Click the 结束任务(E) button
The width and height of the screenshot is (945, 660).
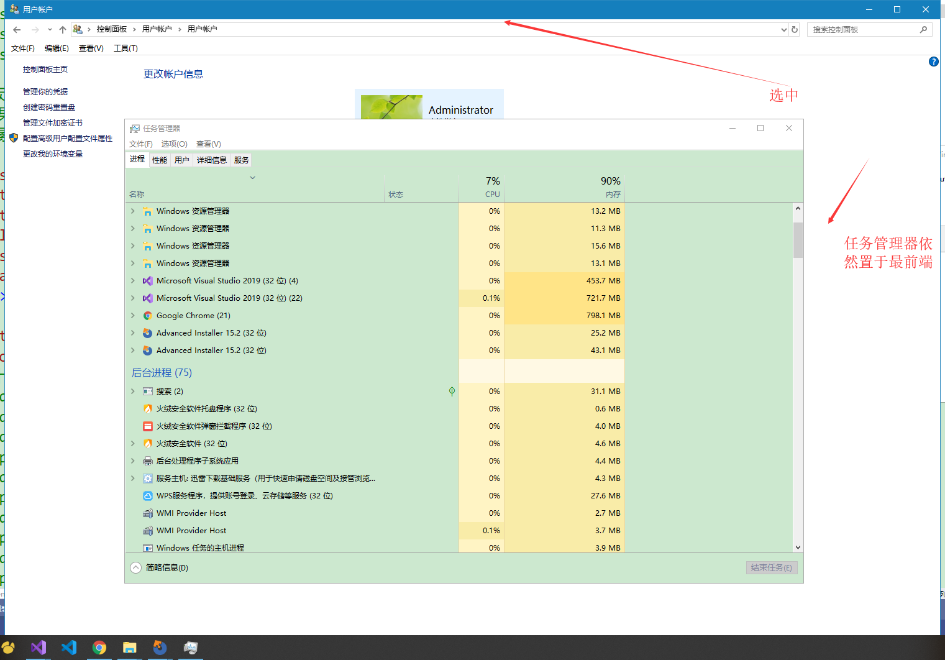[771, 567]
